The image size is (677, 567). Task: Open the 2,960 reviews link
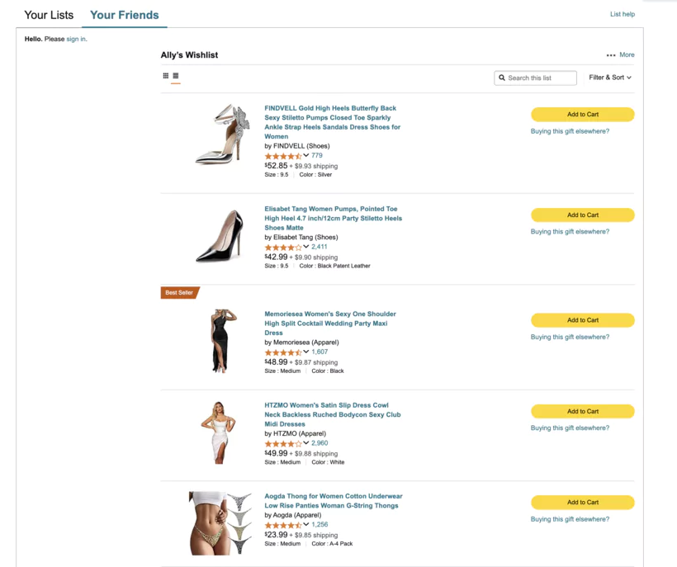tap(320, 443)
